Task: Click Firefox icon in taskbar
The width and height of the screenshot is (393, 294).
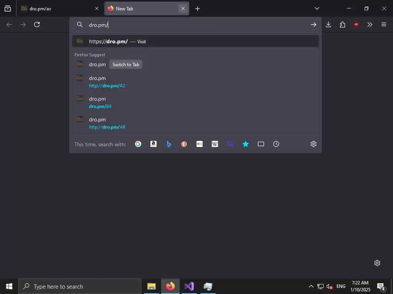Action: [x=170, y=286]
